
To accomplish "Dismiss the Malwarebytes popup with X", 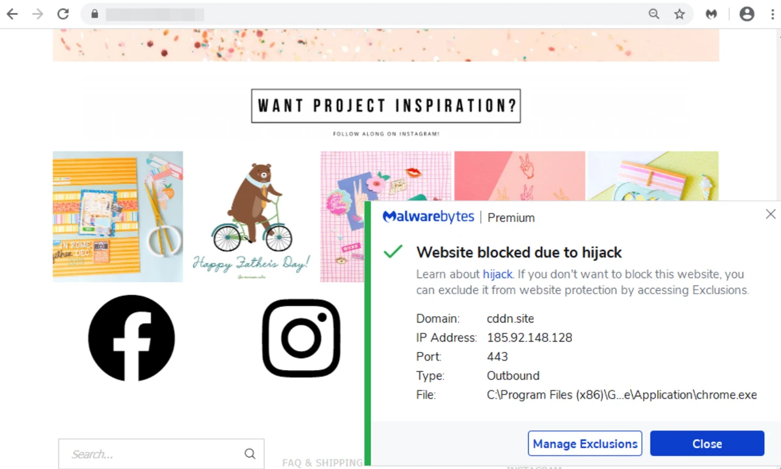I will point(771,214).
